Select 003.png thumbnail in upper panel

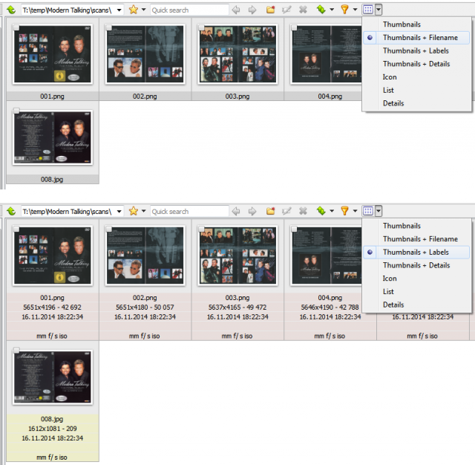click(237, 54)
